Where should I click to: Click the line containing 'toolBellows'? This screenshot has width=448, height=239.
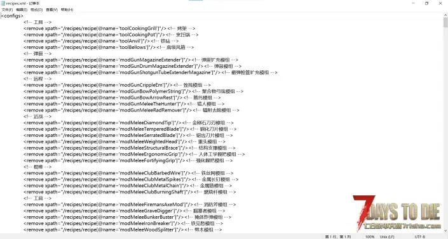click(109, 48)
